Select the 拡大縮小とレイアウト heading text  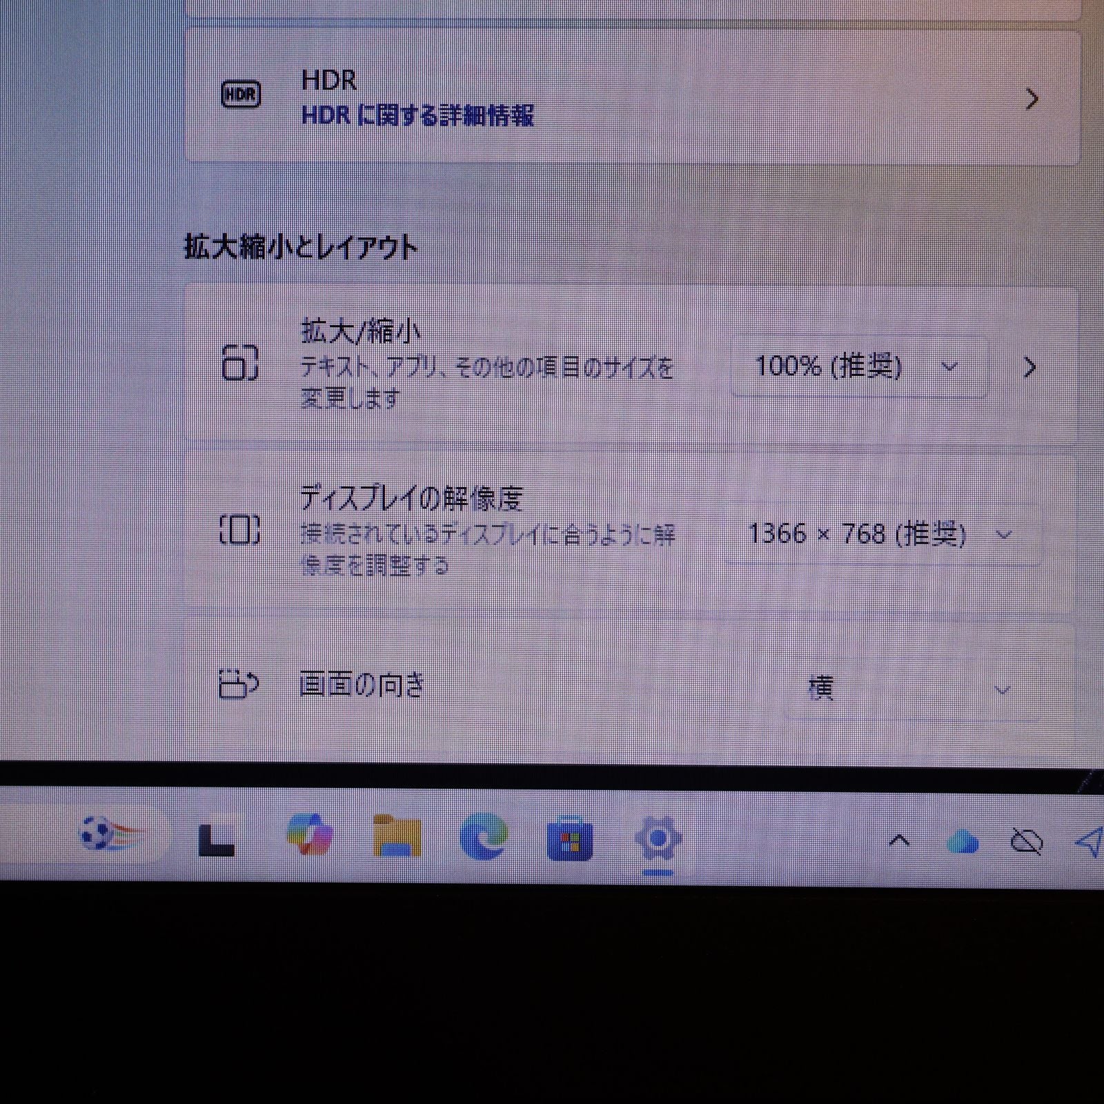point(301,247)
